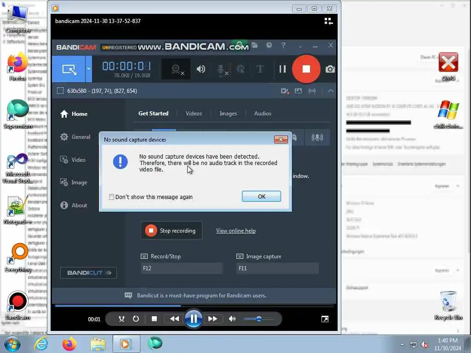Click the text overlay T icon
The height and width of the screenshot is (353, 471).
pyautogui.click(x=260, y=69)
